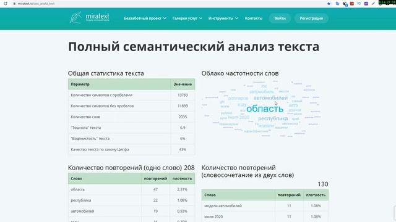
Task: Click the Количество слов row label
Action: point(85,117)
